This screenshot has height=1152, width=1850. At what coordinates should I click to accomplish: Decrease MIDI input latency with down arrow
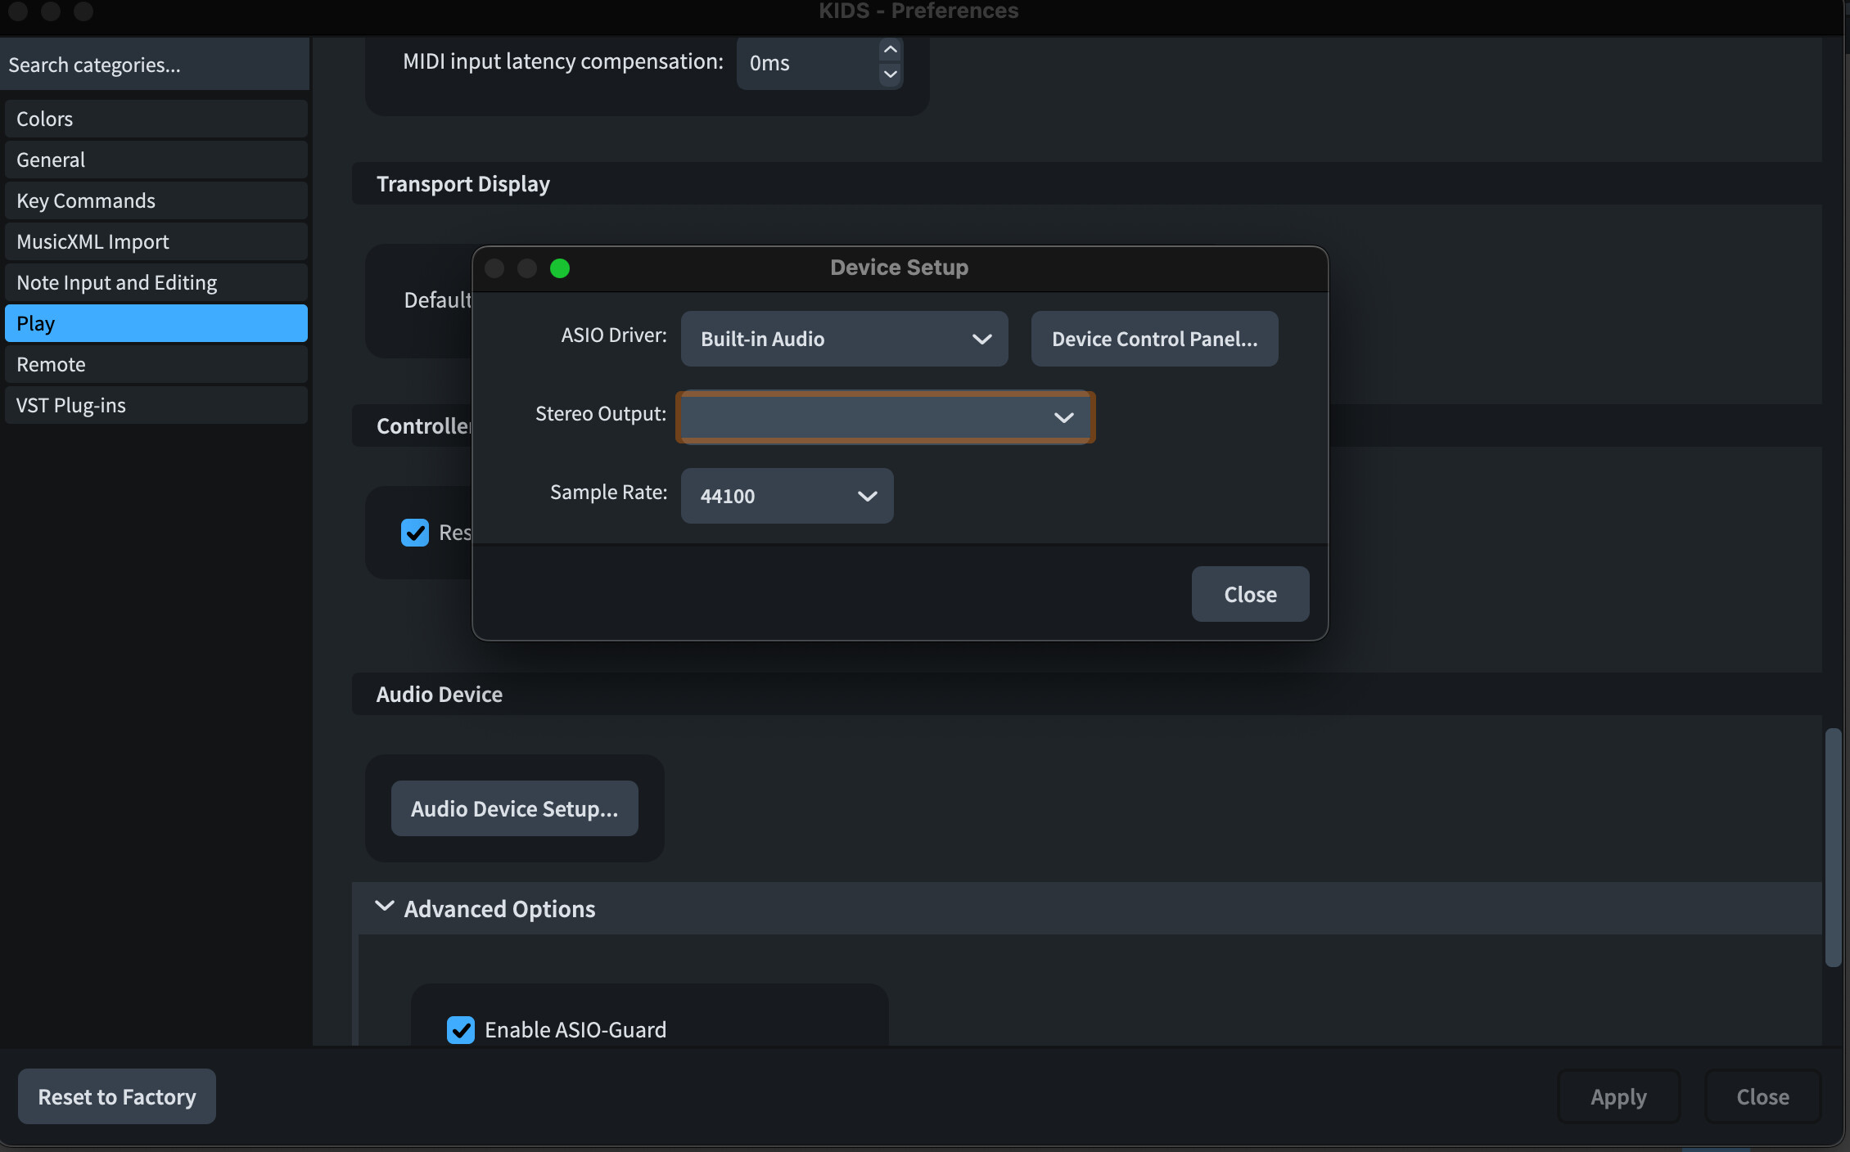pyautogui.click(x=891, y=74)
